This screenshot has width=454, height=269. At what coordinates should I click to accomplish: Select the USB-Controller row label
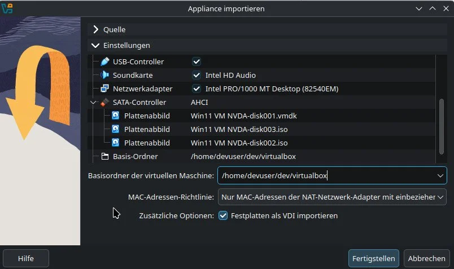tap(138, 61)
